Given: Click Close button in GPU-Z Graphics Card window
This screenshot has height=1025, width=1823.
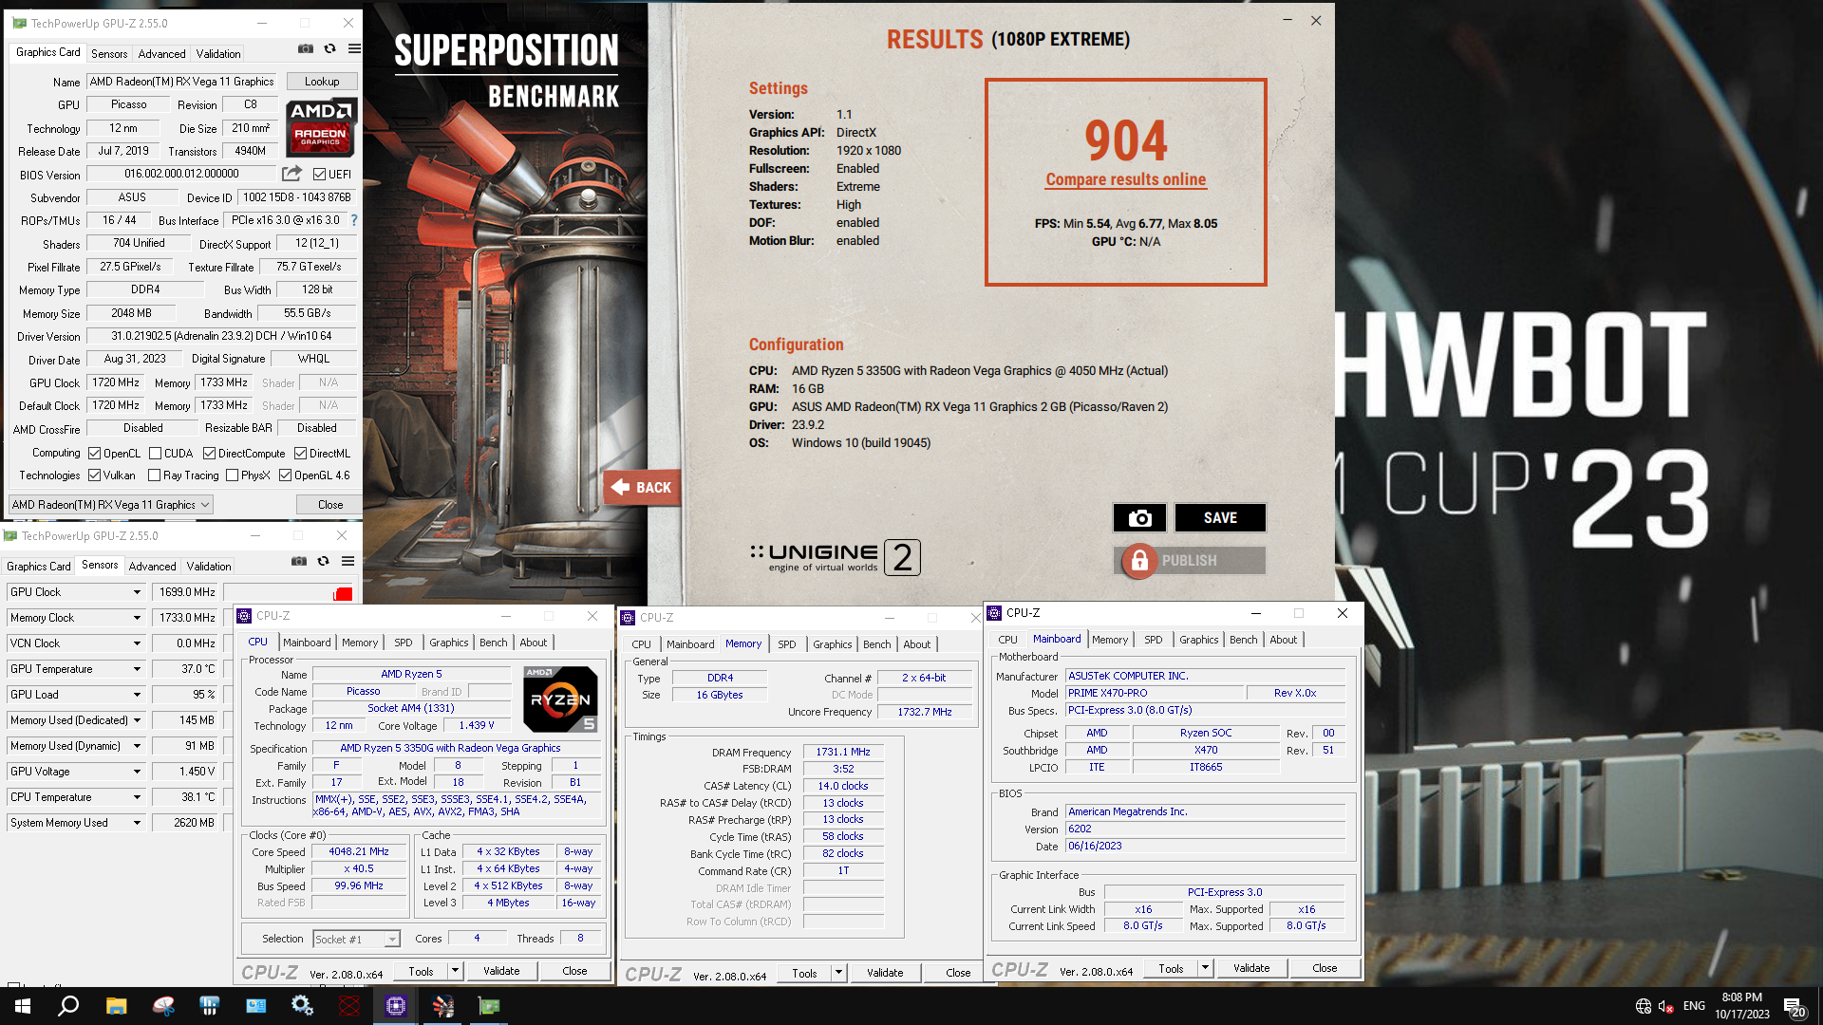Looking at the screenshot, I should click(x=330, y=505).
